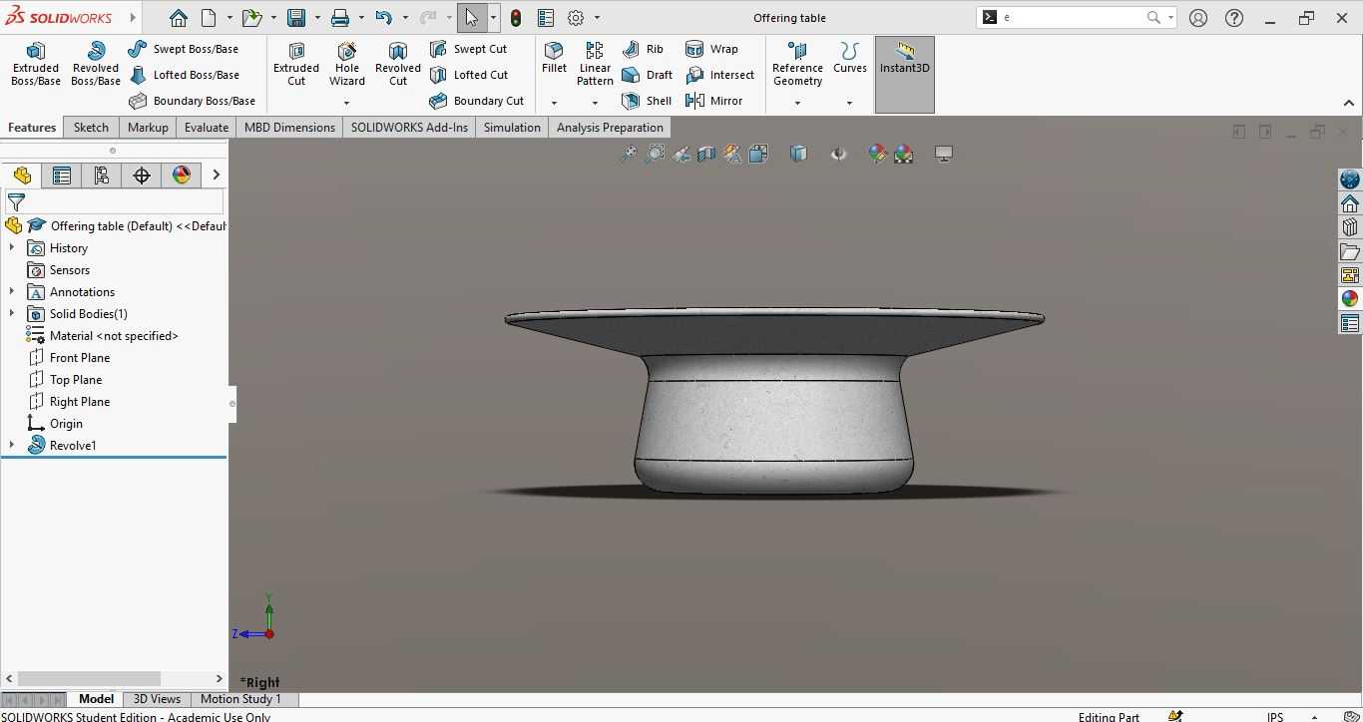Toggle the rebuild traffic light icon
1363x722 pixels.
(516, 18)
